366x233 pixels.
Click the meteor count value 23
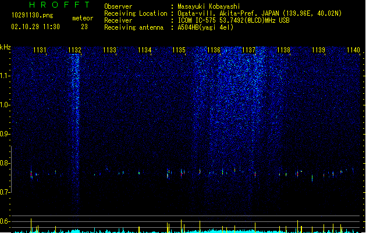(84, 27)
